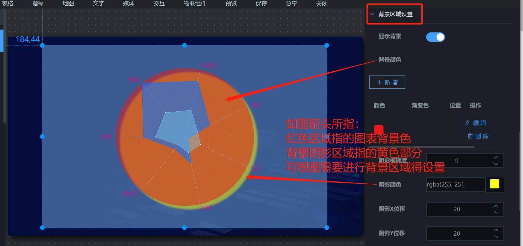Decrease 阴影Y位移 with the down arrow
523x246 pixels.
point(496,237)
